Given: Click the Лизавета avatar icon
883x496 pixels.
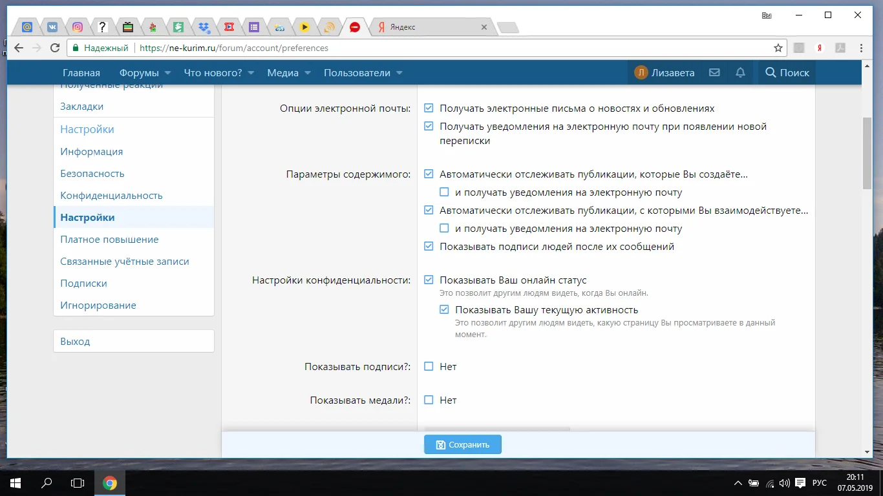Looking at the screenshot, I should (641, 72).
